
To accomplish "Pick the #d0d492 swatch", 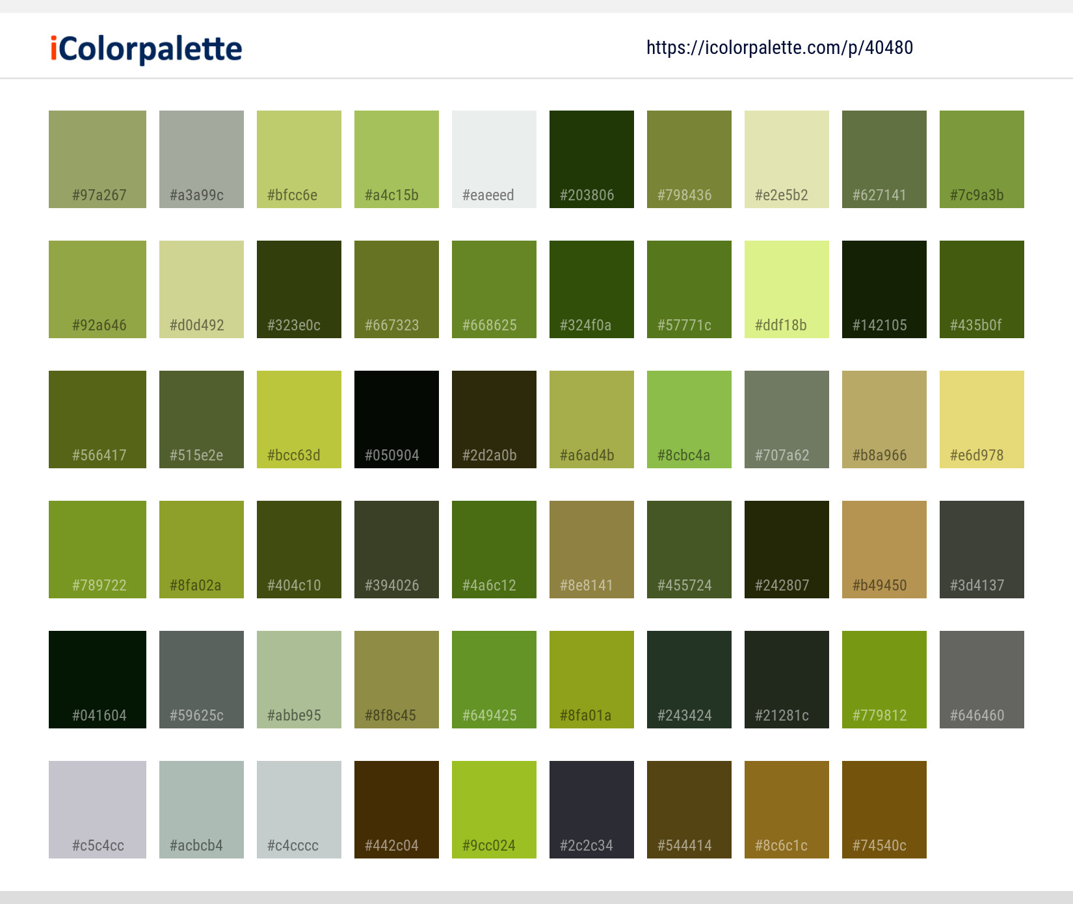I will click(202, 289).
